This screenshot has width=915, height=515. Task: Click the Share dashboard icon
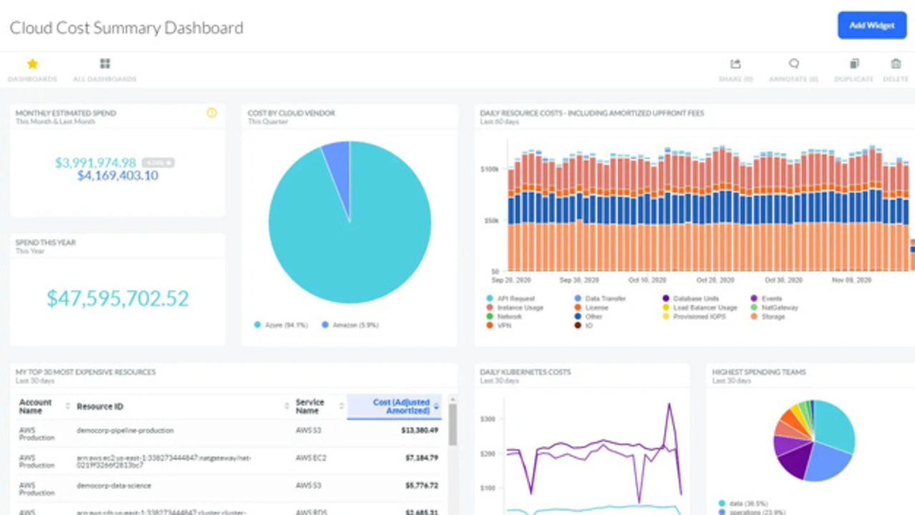coord(736,64)
